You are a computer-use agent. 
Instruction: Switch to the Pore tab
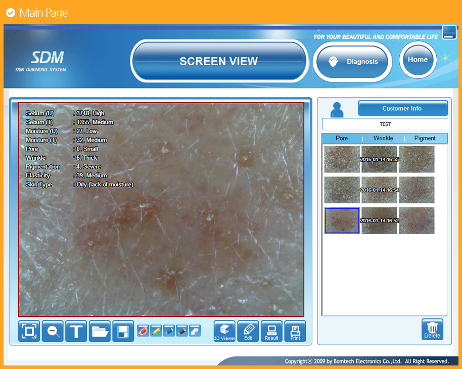[342, 139]
